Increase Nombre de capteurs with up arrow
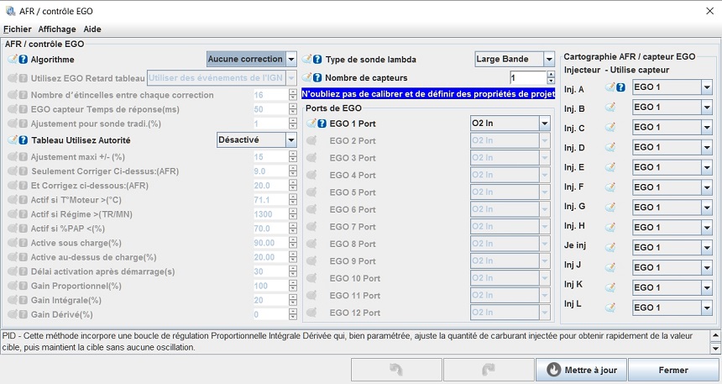 (x=551, y=75)
